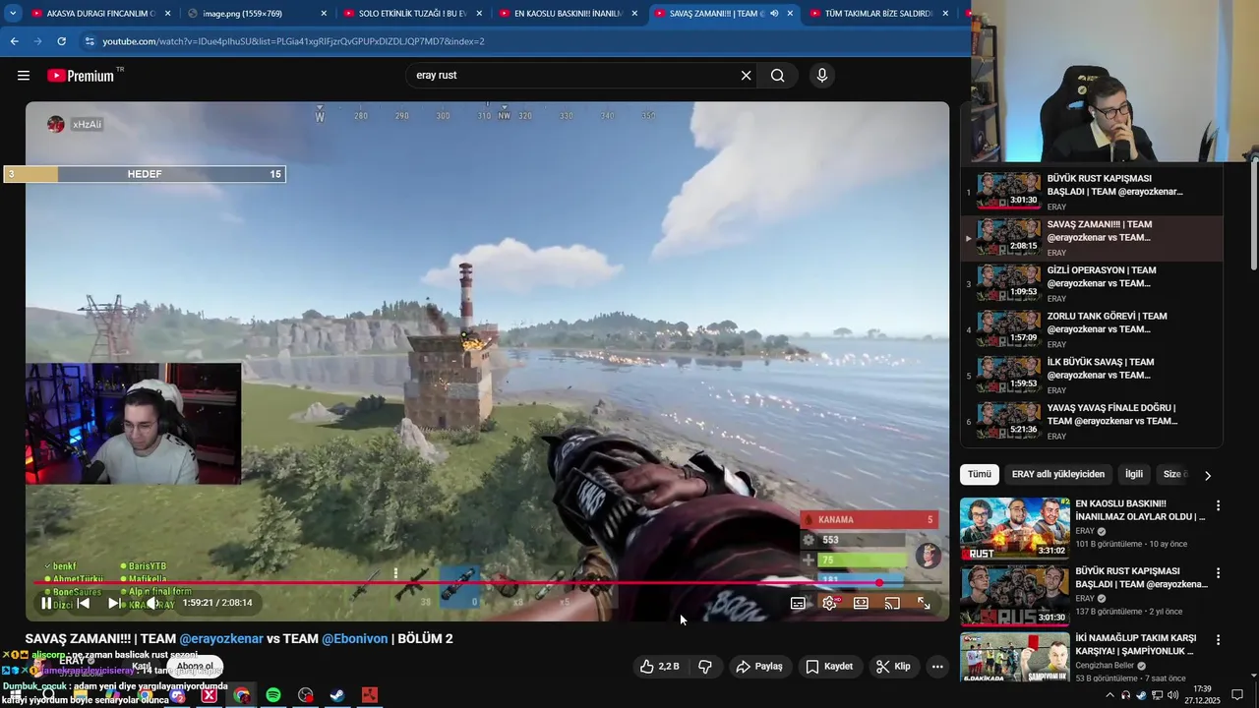Subscribe with Abone ol button

click(x=195, y=666)
